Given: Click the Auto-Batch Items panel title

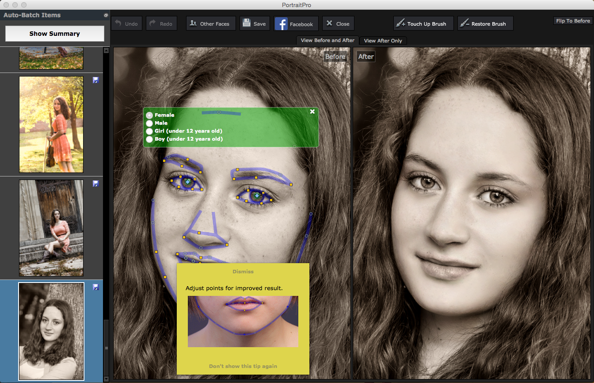Looking at the screenshot, I should coord(32,15).
